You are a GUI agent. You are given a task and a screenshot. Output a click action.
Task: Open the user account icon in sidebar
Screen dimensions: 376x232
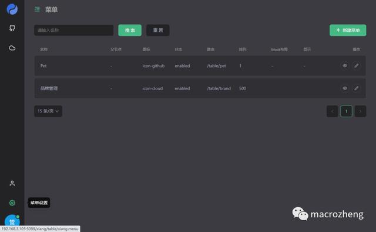coord(12,184)
